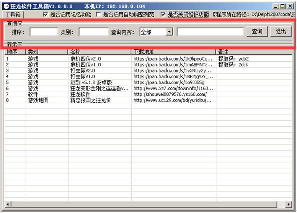Toggle 是否启用记忆功能 checkbox

[46, 15]
